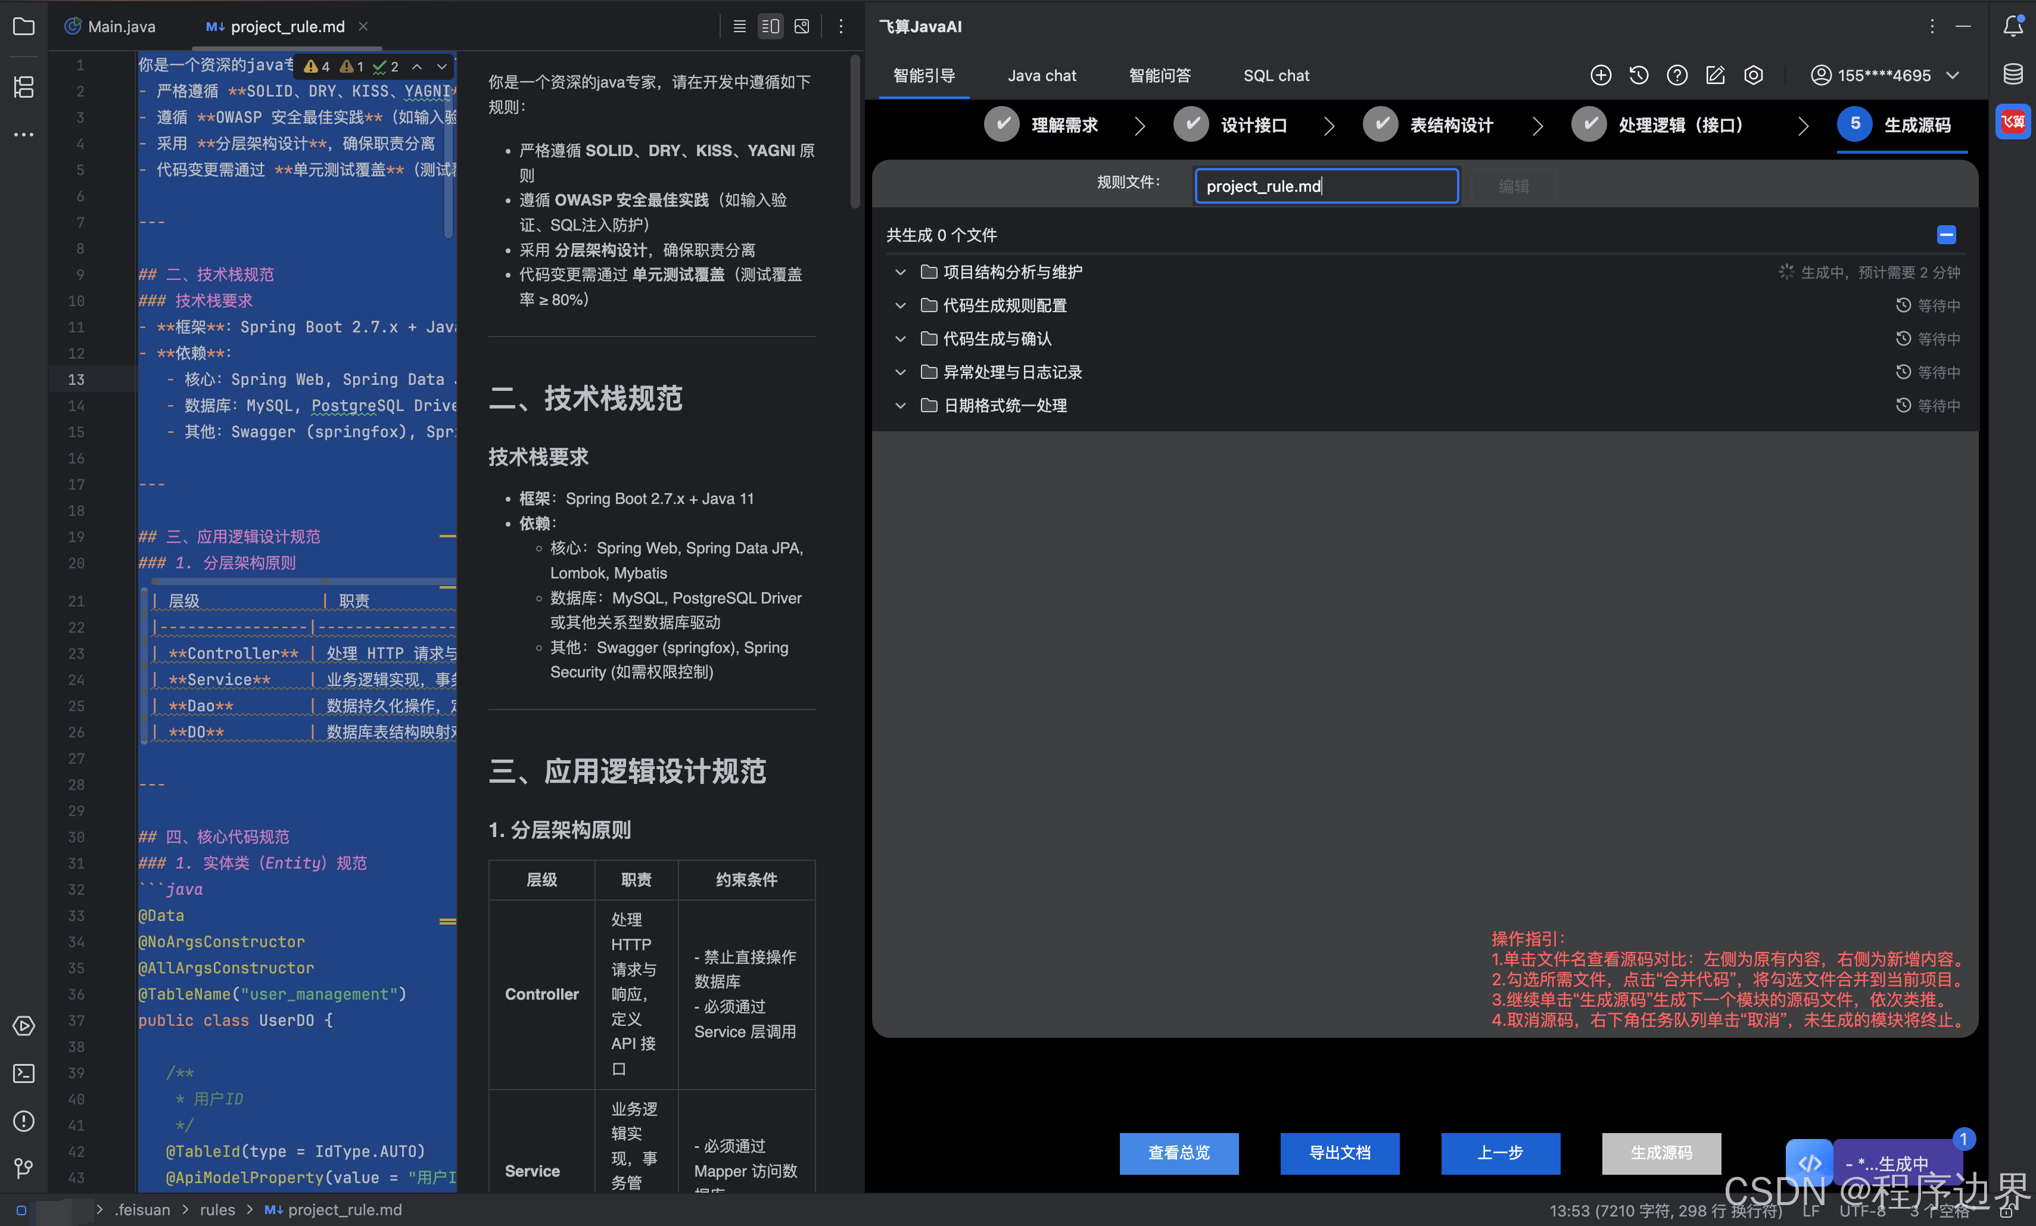
Task: Close the project_rule.md tab
Action: pyautogui.click(x=363, y=26)
